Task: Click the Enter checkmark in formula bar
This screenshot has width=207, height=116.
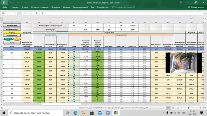Action: point(31,14)
